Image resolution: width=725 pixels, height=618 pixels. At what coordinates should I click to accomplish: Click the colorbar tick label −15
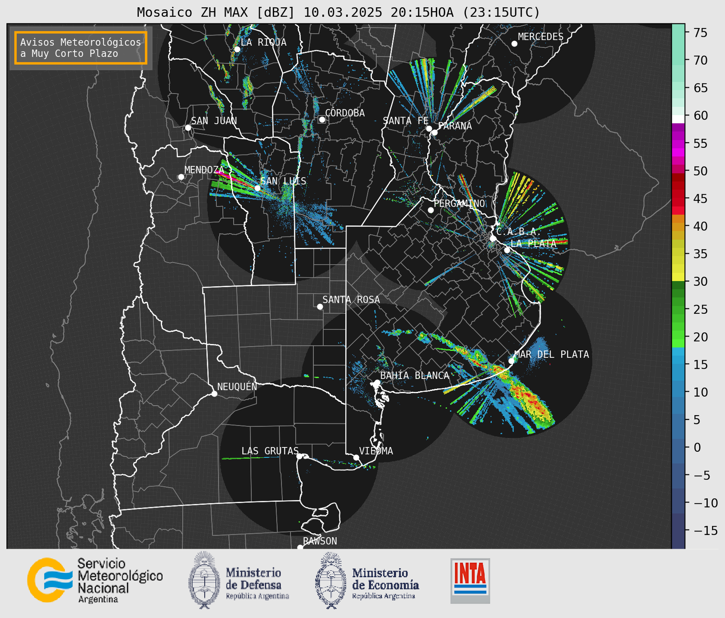706,530
